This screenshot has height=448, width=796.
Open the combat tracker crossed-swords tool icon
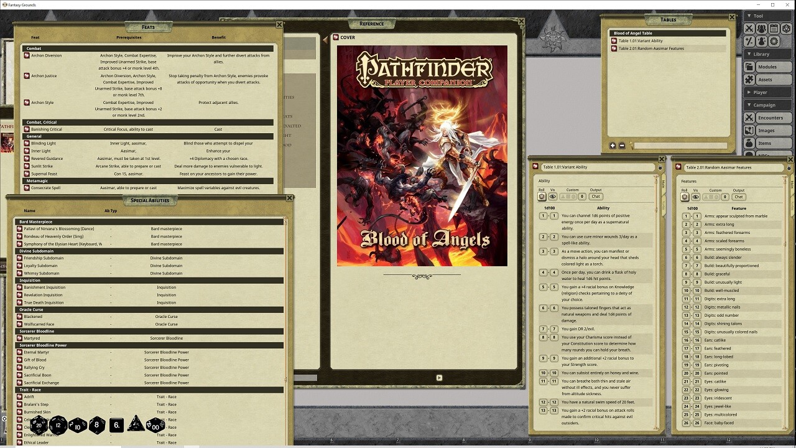coord(749,29)
